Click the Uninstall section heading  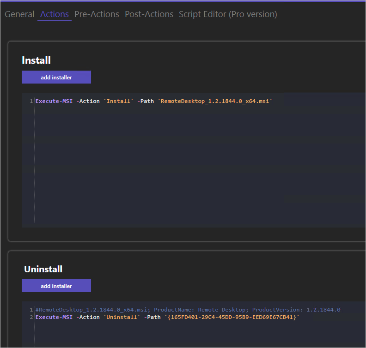[43, 269]
